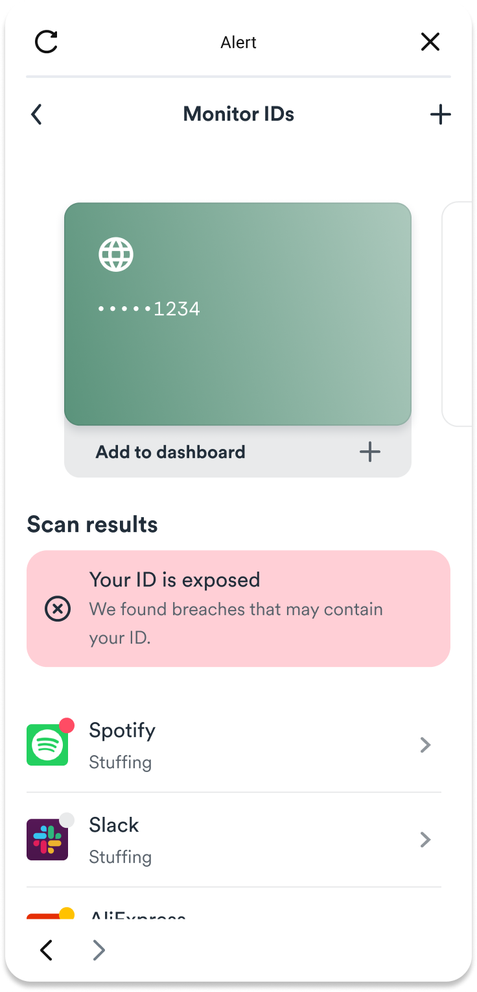This screenshot has height=992, width=477.
Task: Expand Slack breach details chevron
Action: coord(426,840)
